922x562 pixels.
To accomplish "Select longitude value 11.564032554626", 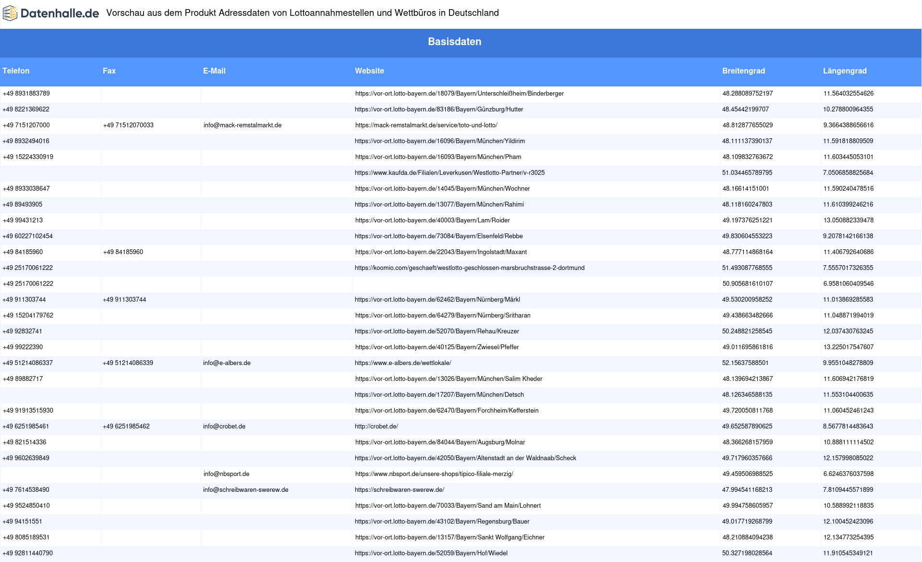I will click(x=849, y=94).
